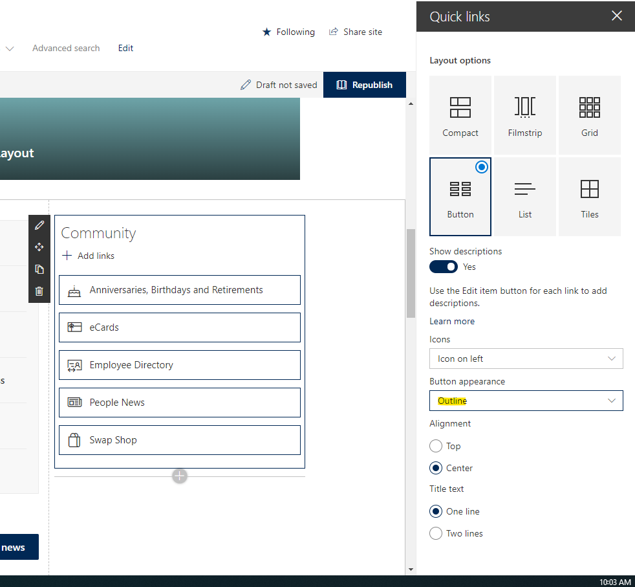The height and width of the screenshot is (587, 635).
Task: Click the circular plus add-section button below Community
Action: point(179,476)
